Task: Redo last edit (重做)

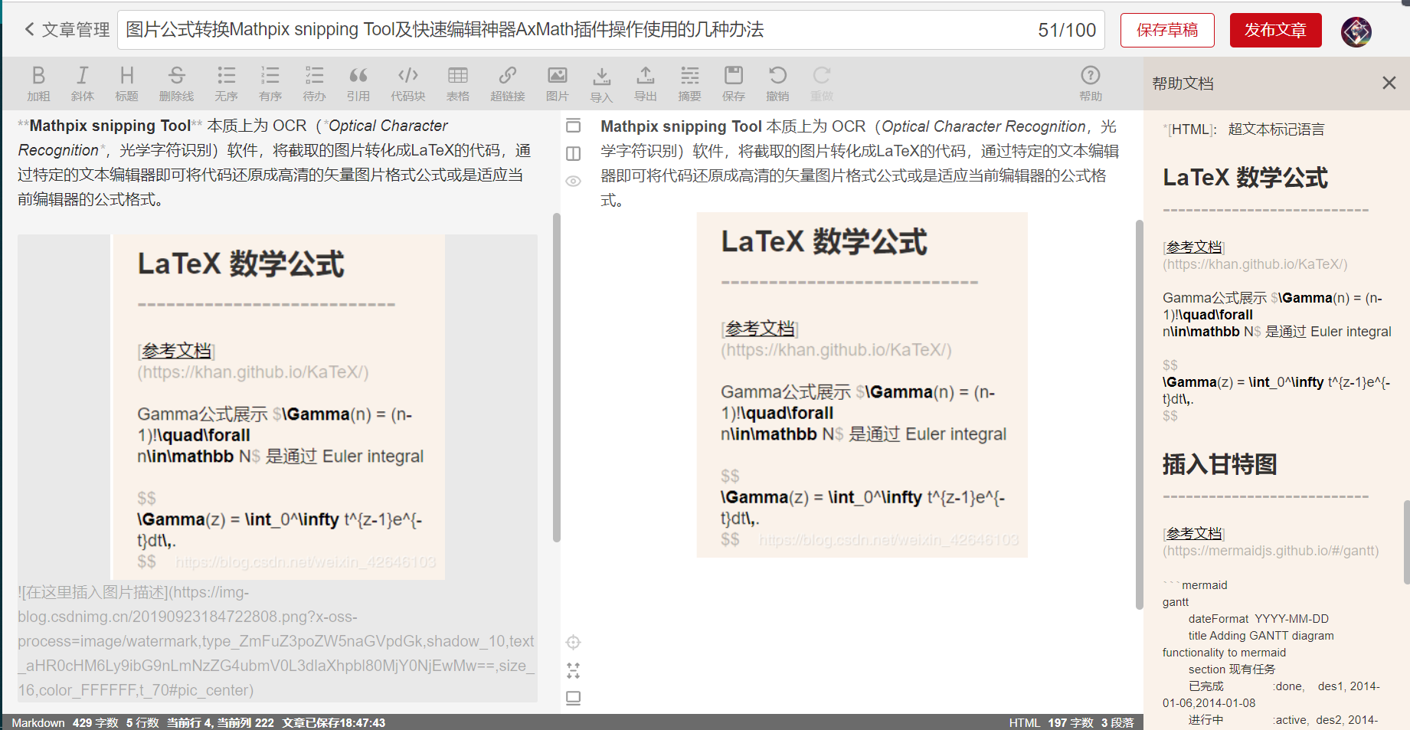Action: click(x=821, y=83)
